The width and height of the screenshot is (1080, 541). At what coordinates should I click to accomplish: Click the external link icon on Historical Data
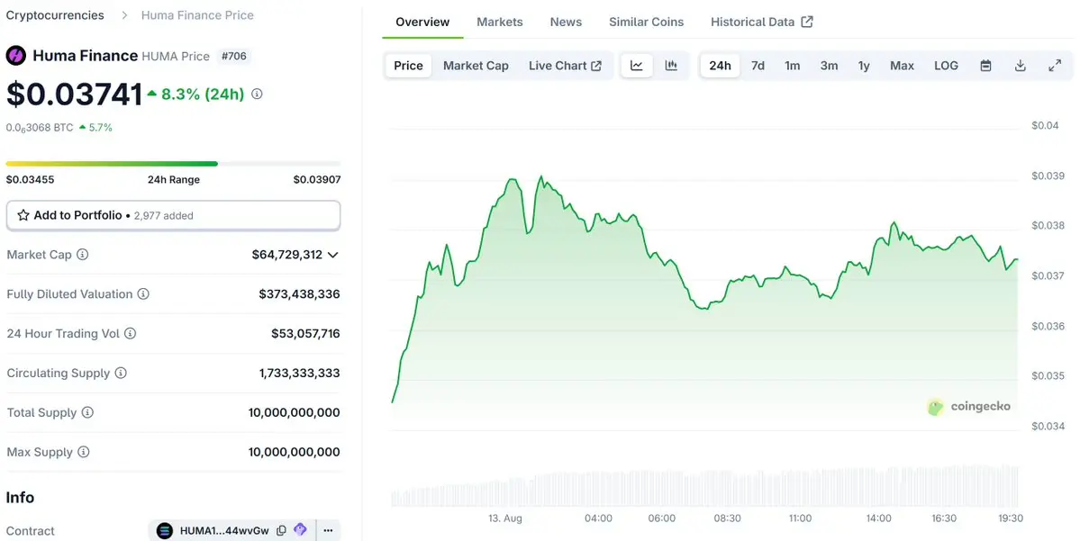[807, 22]
